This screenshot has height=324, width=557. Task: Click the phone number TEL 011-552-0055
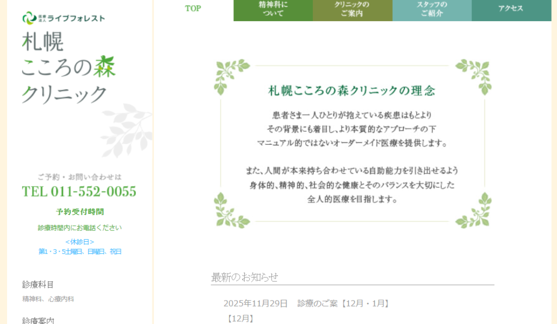pos(79,192)
